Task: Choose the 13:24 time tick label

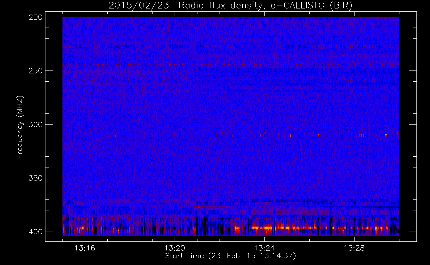Action: 264,248
